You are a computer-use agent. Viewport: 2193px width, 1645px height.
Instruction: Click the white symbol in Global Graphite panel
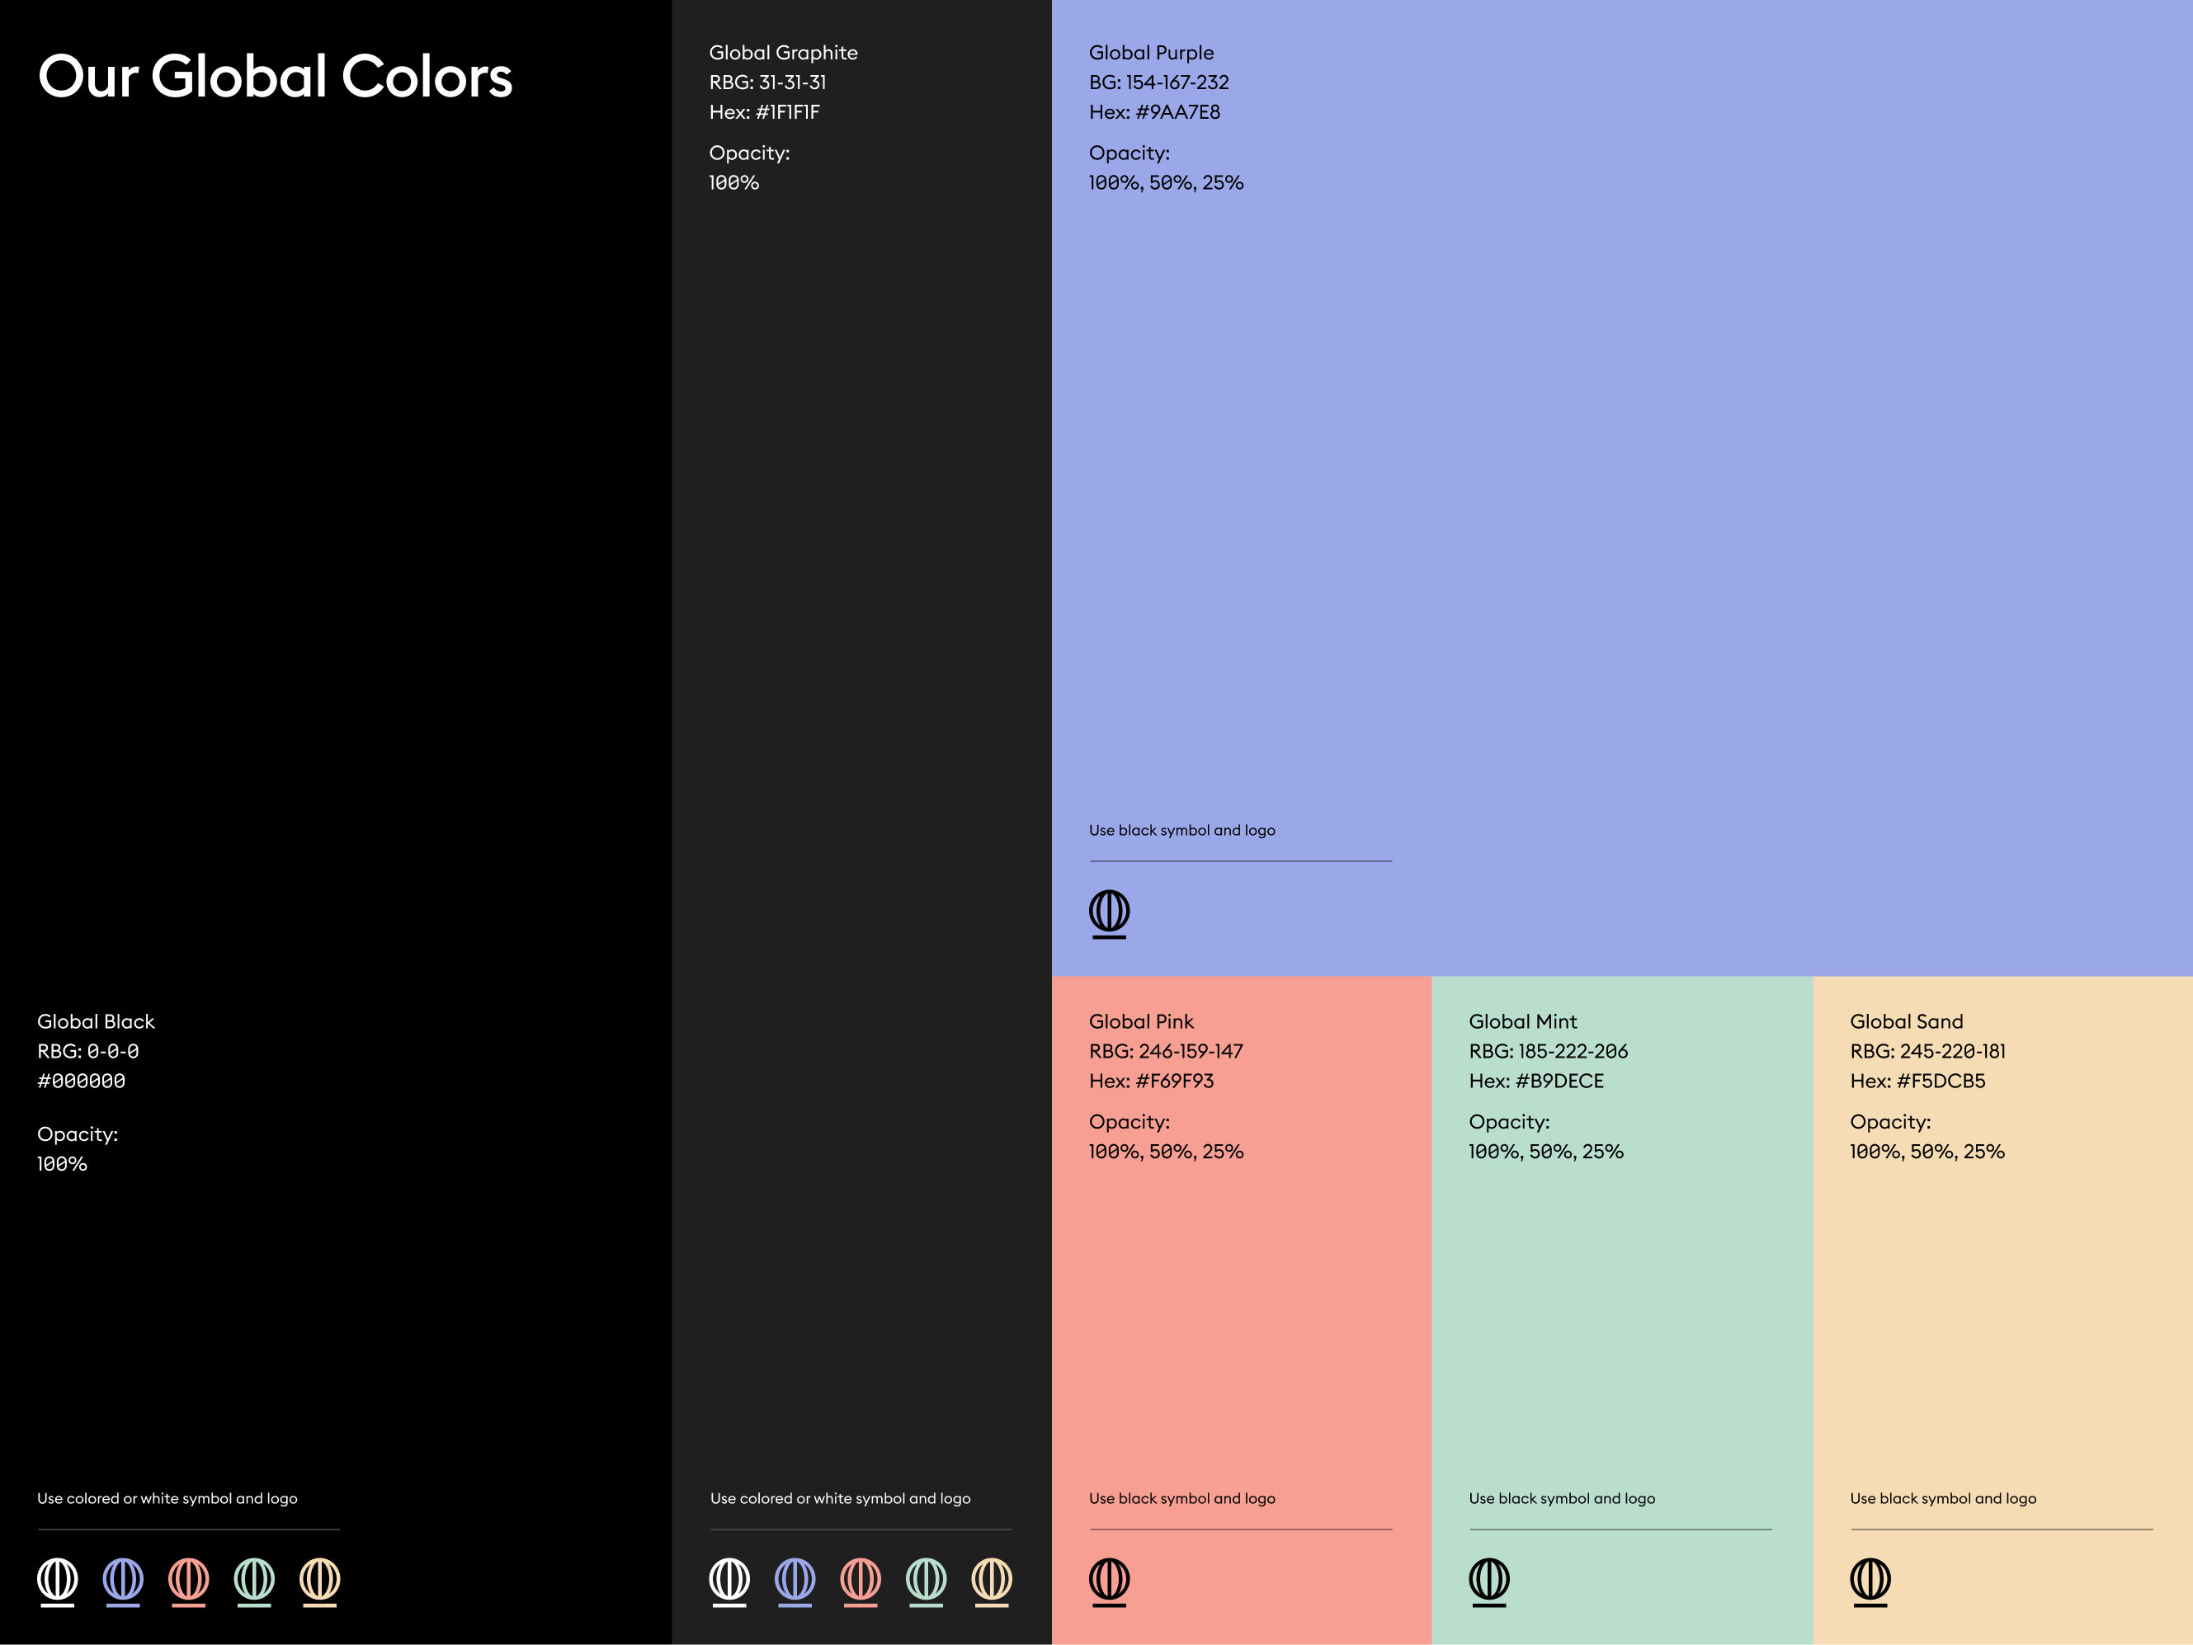coord(729,1582)
